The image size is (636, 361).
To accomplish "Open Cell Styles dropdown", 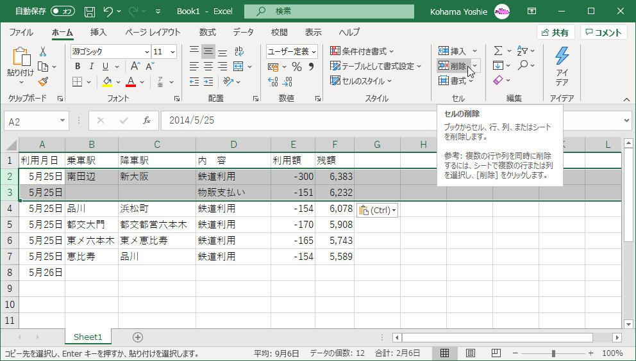I will point(360,81).
